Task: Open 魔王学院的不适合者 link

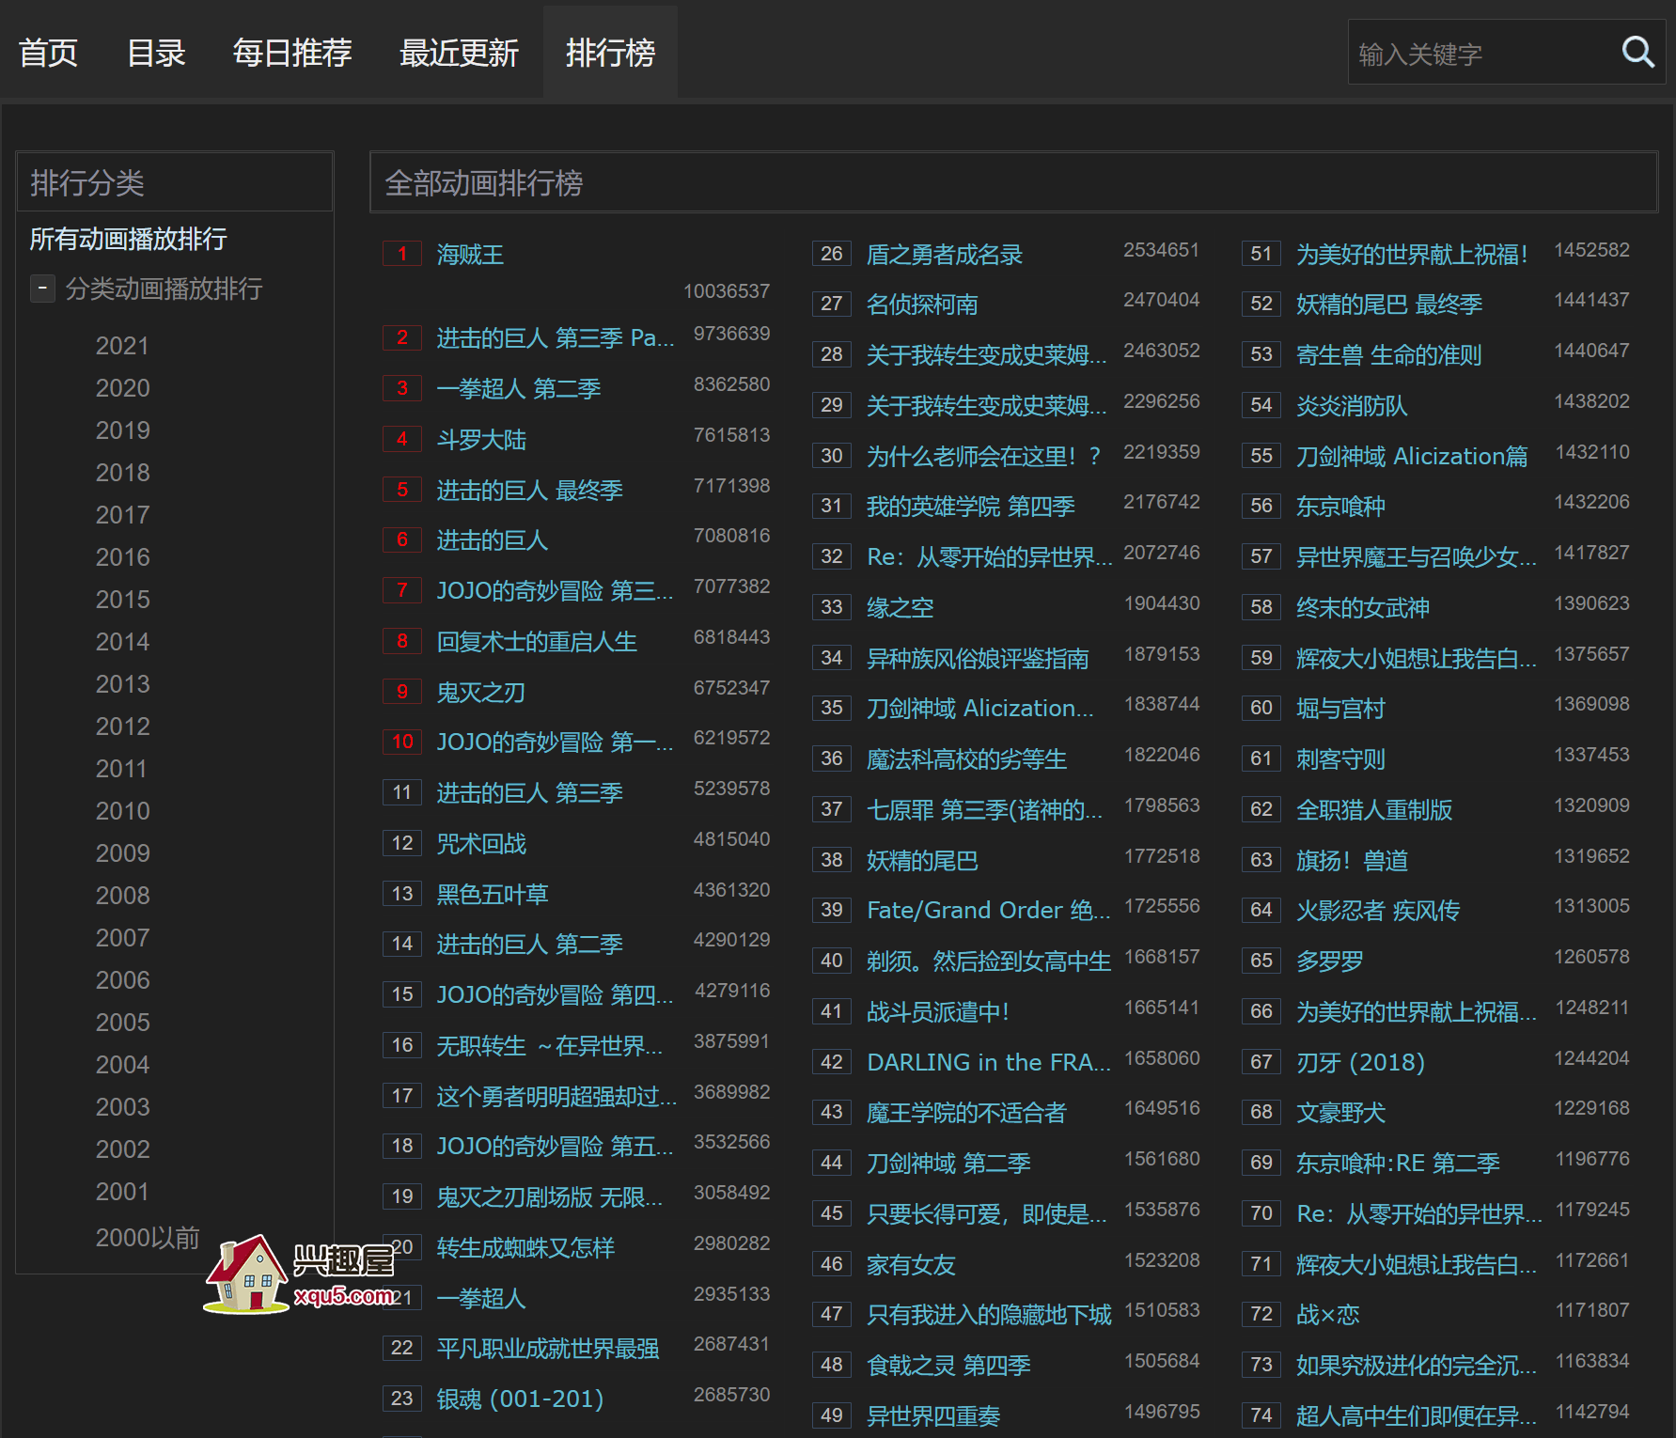Action: (966, 1113)
